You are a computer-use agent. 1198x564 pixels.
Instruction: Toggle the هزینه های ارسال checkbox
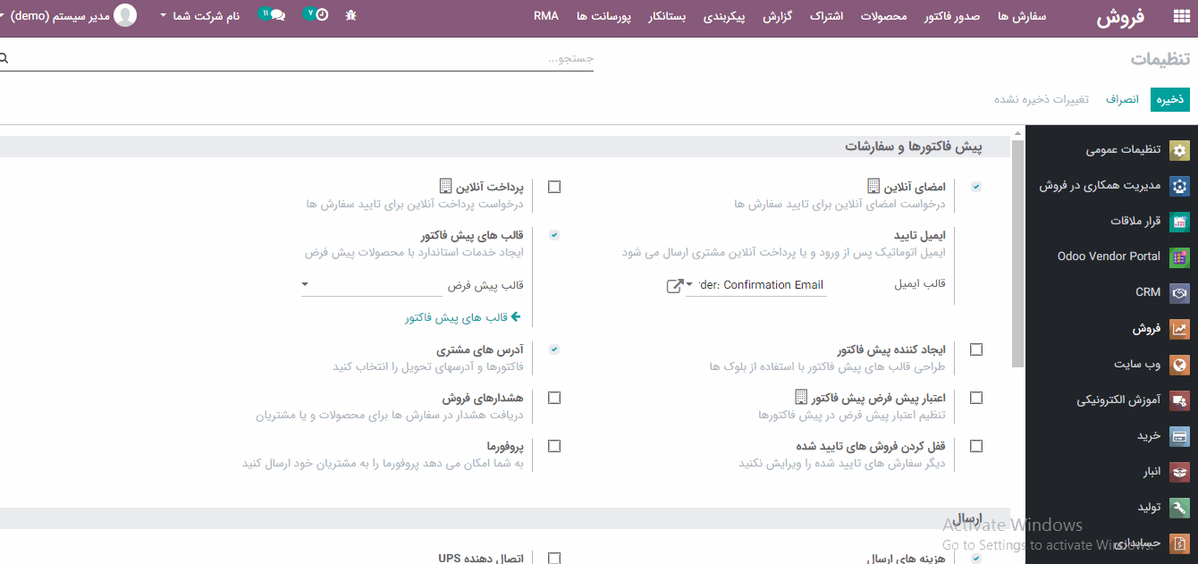tap(976, 559)
